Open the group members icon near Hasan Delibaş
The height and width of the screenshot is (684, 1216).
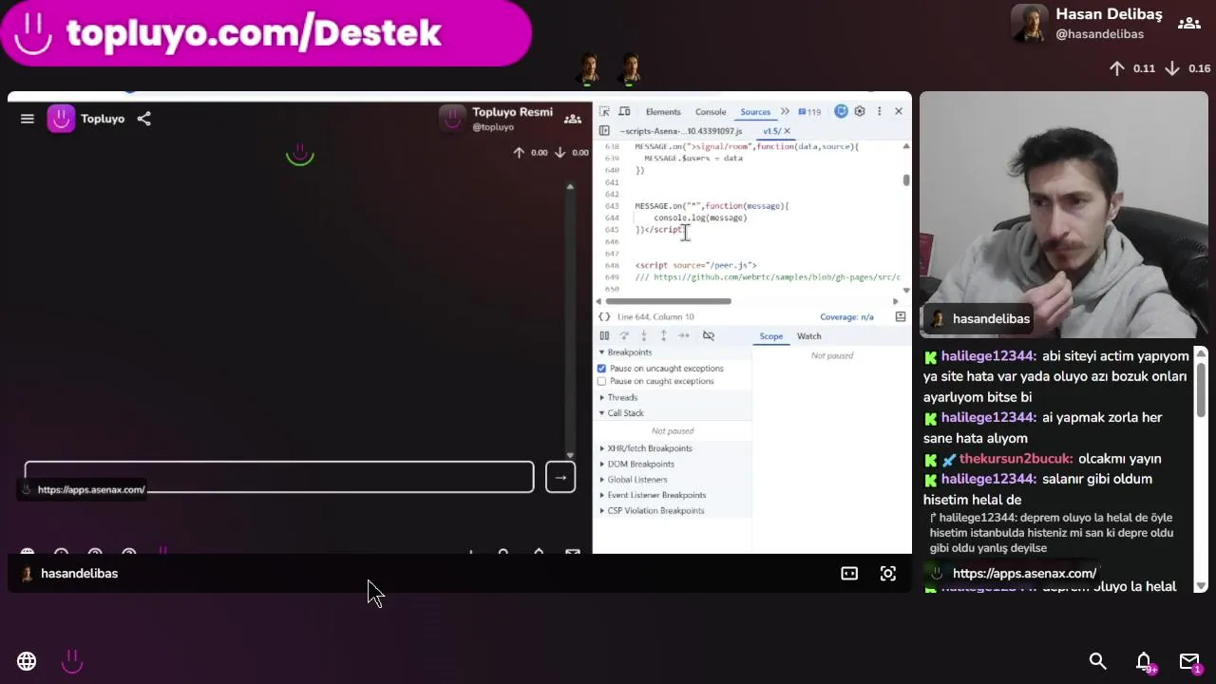(1188, 23)
